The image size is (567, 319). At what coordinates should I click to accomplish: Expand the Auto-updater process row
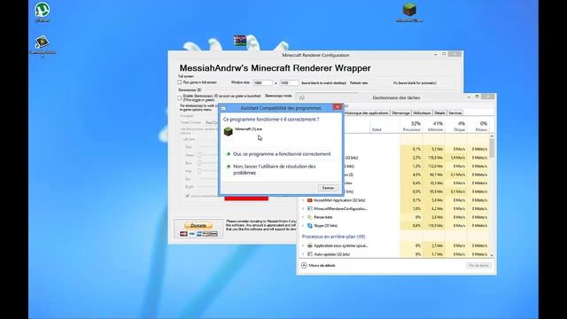[303, 254]
